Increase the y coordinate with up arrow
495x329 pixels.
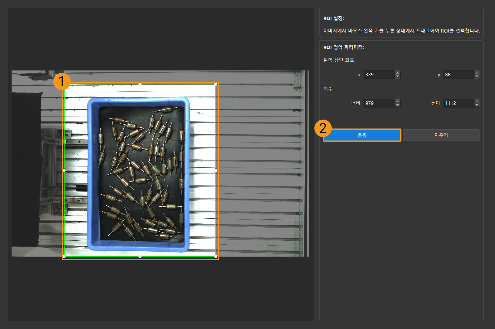(477, 73)
